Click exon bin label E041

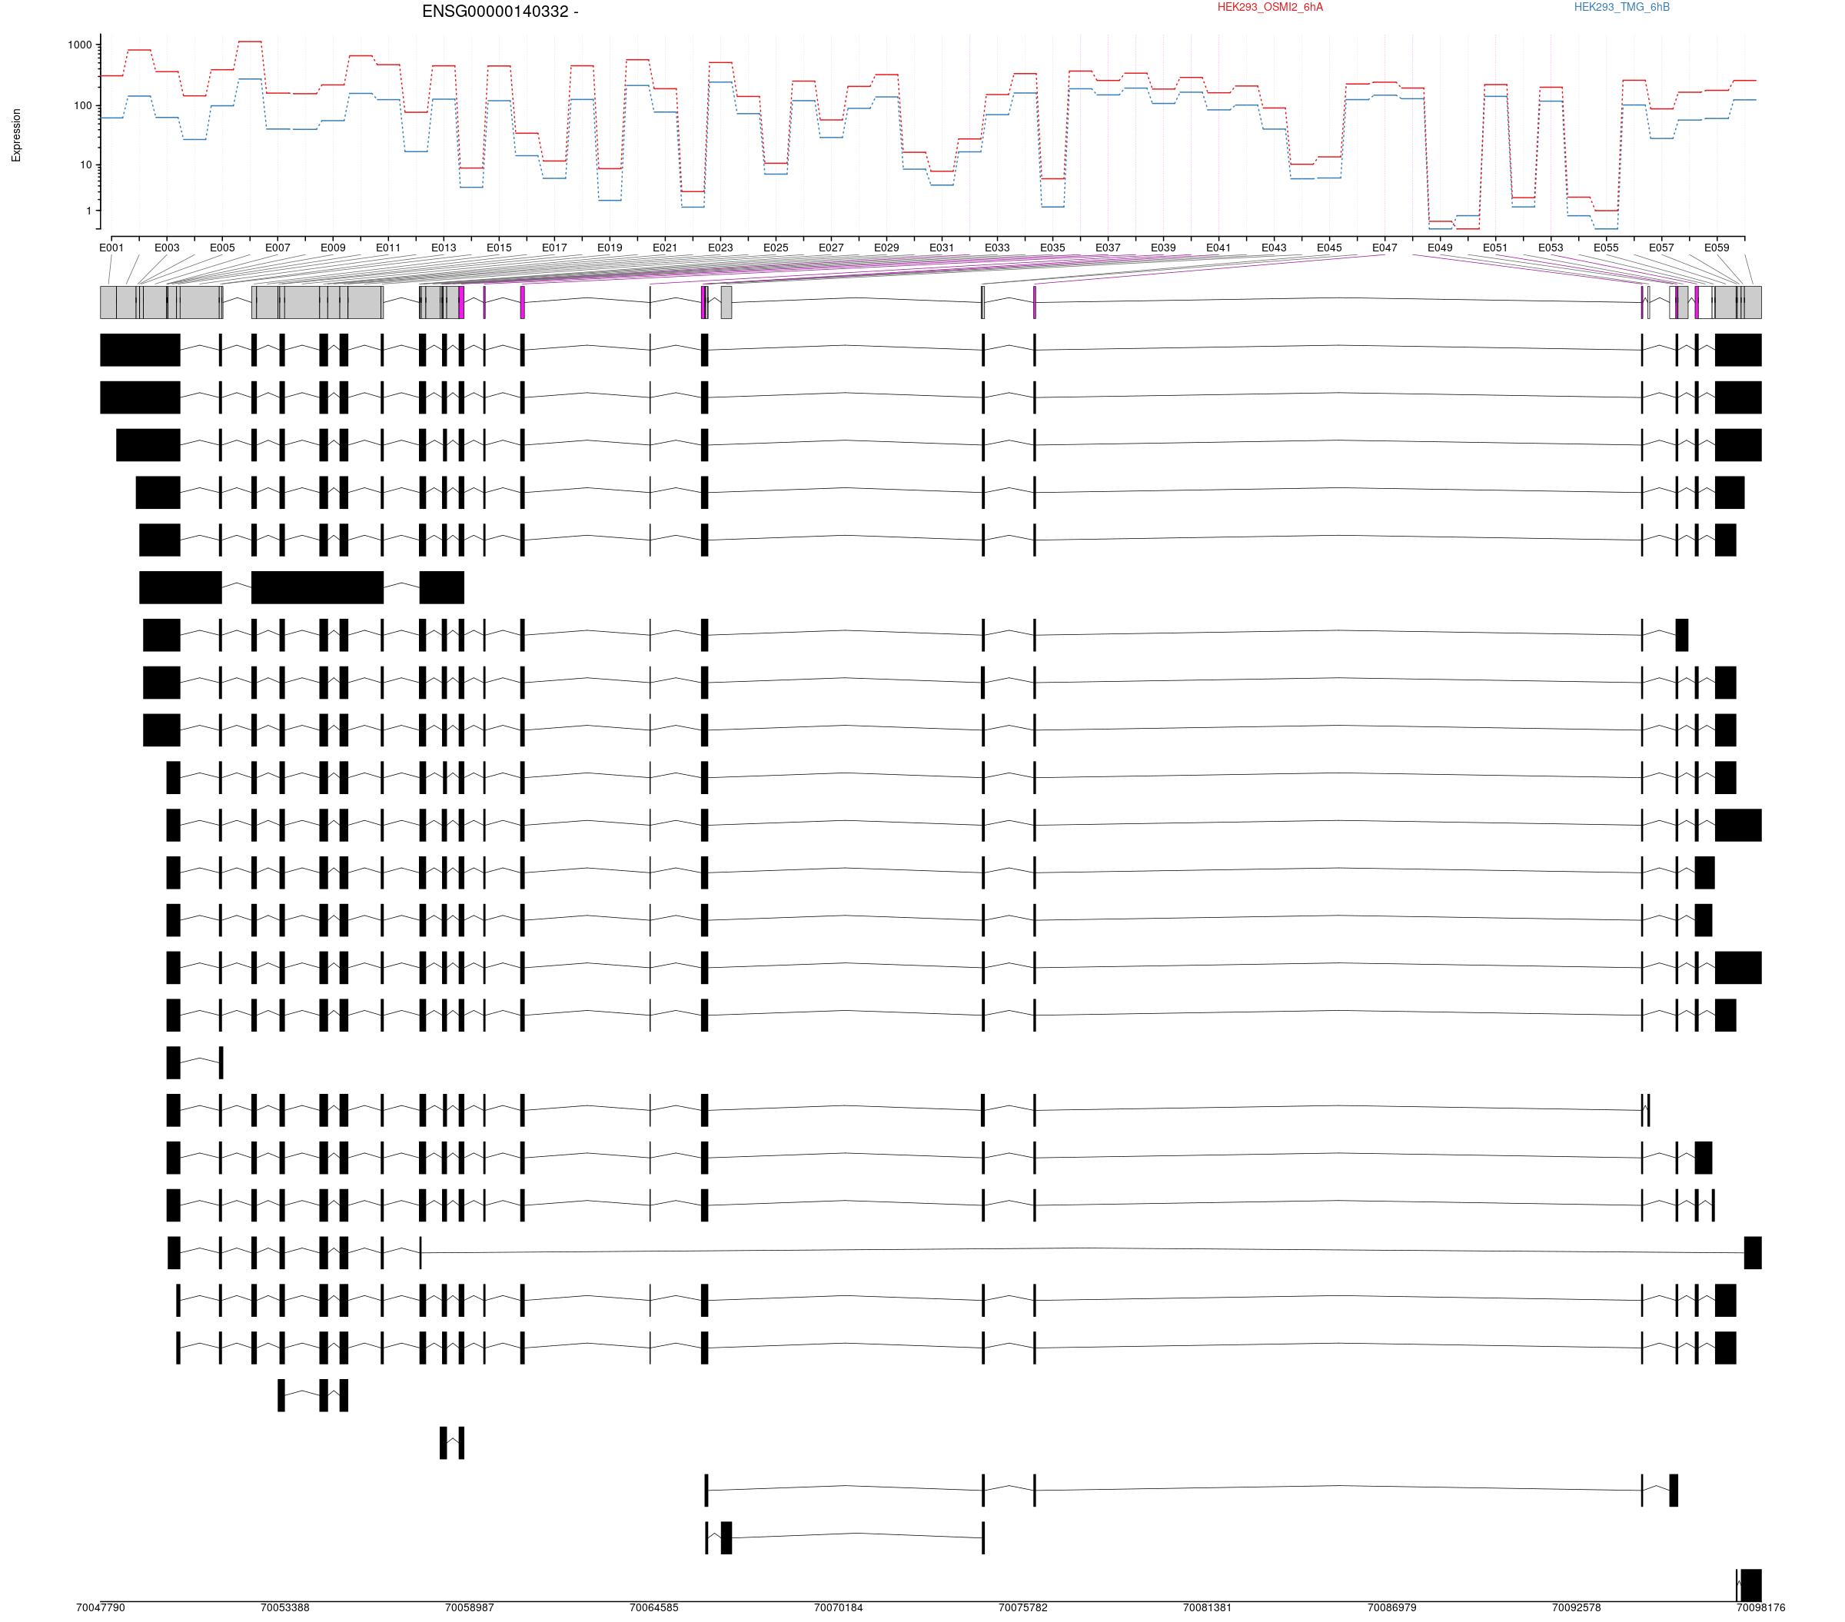point(1218,248)
